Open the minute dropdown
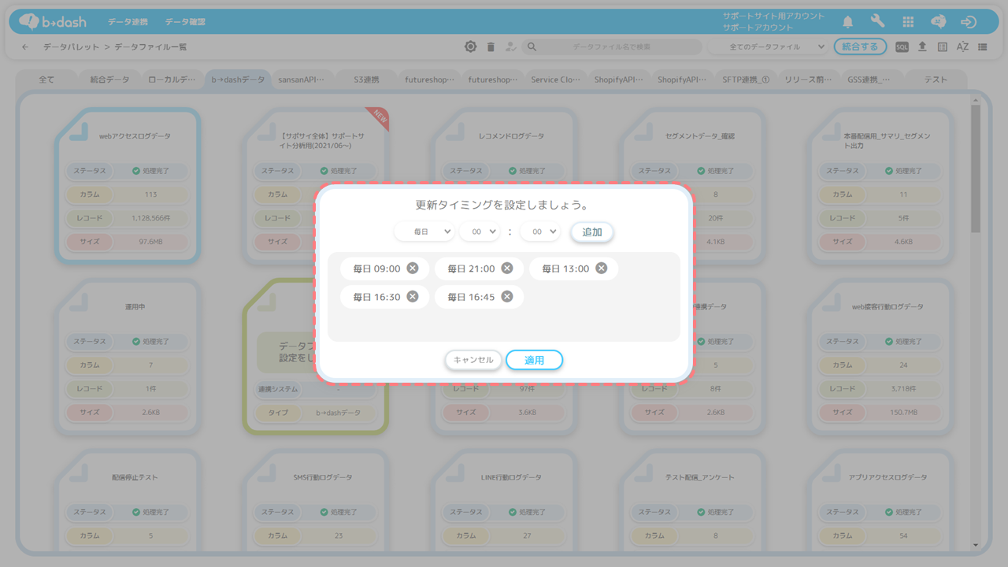 pyautogui.click(x=540, y=232)
